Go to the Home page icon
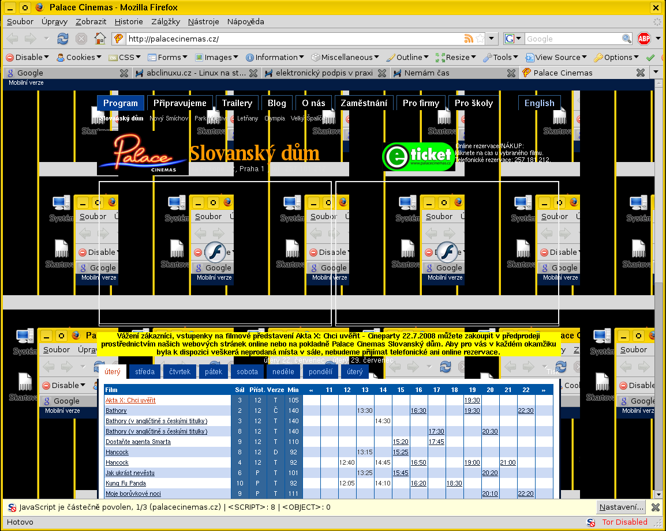This screenshot has height=531, width=666. coord(100,39)
